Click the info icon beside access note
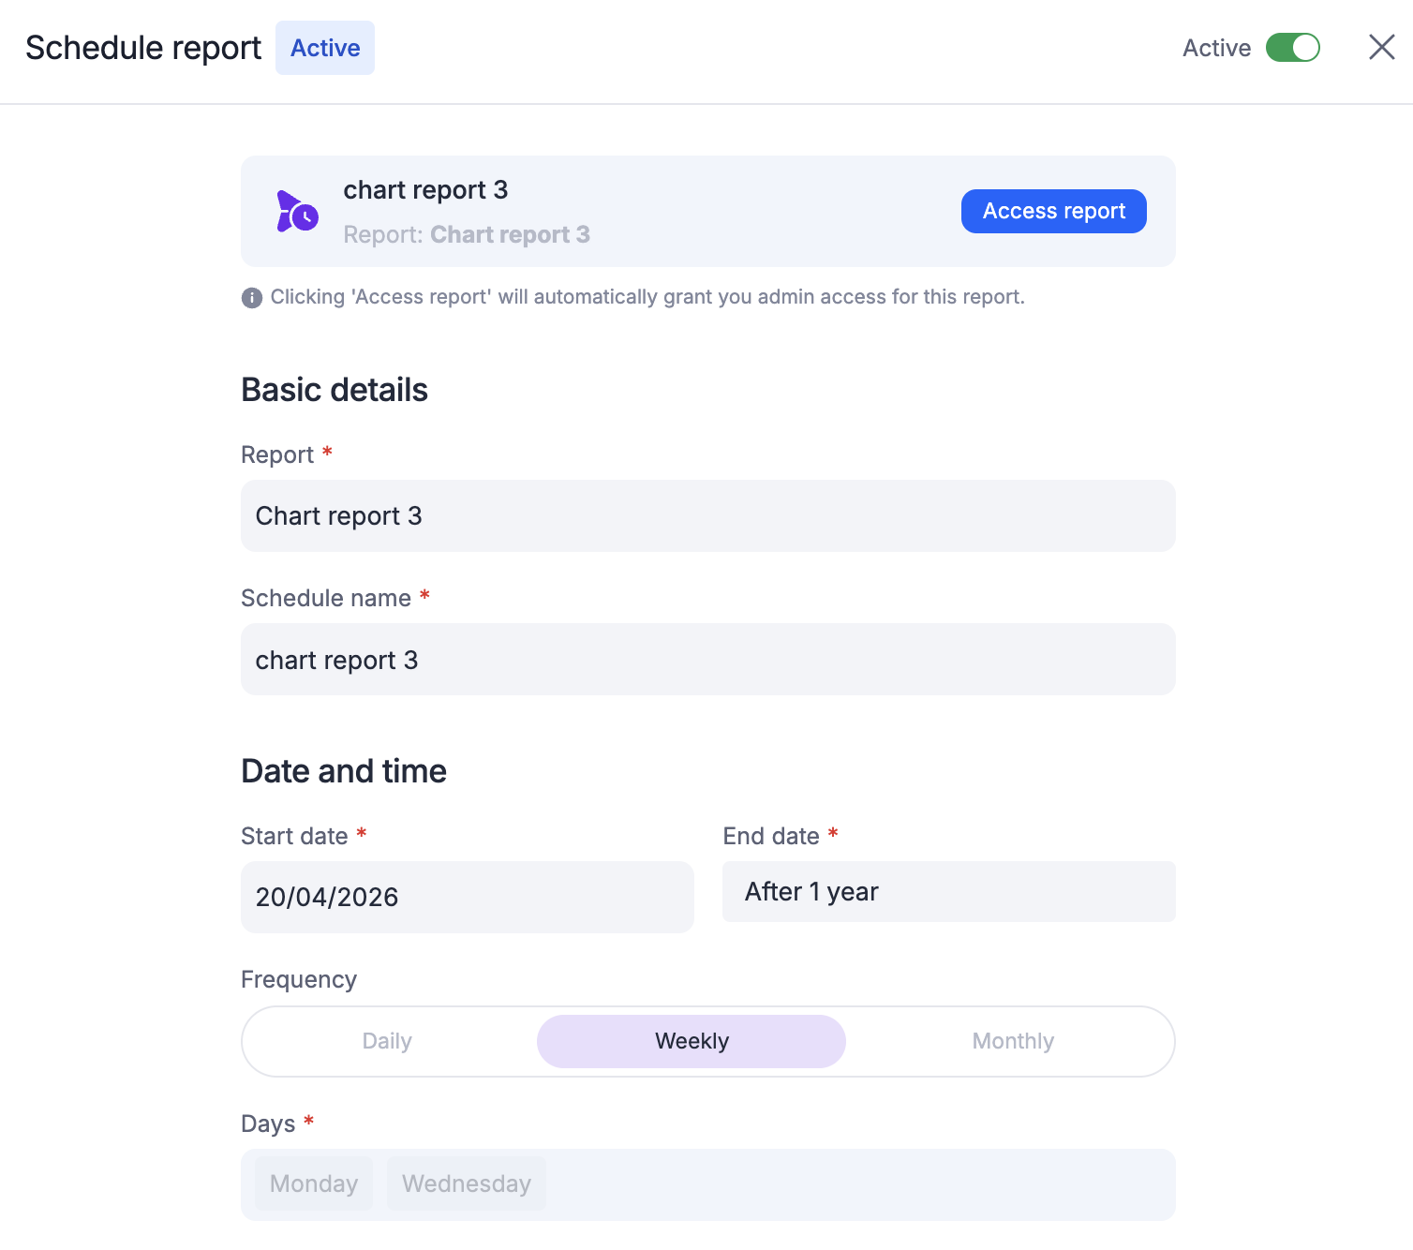 point(251,298)
